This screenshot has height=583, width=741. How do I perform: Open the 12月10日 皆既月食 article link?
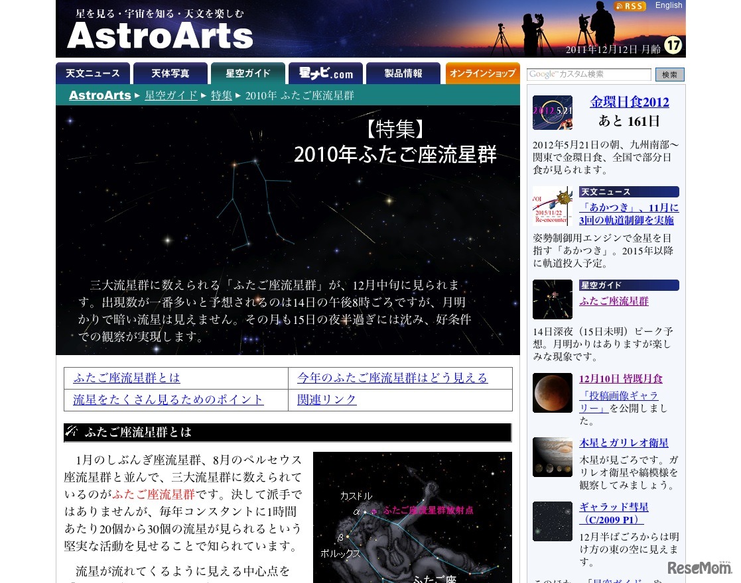point(620,379)
